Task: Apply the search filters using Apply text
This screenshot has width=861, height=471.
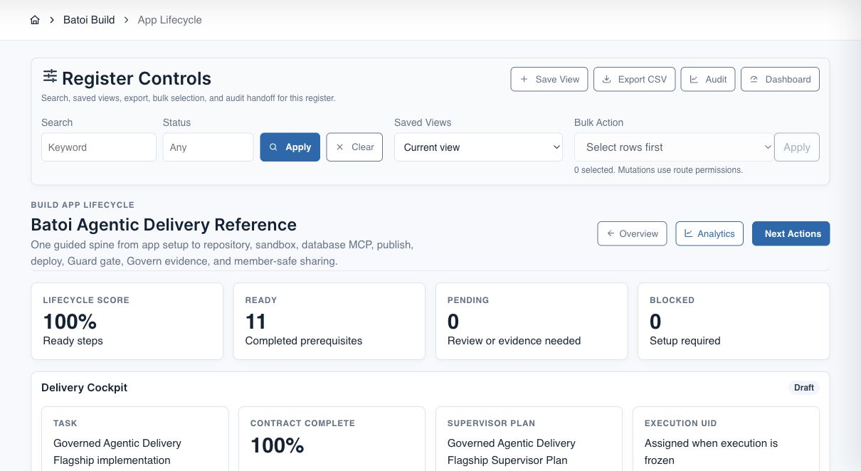Action: click(x=298, y=147)
